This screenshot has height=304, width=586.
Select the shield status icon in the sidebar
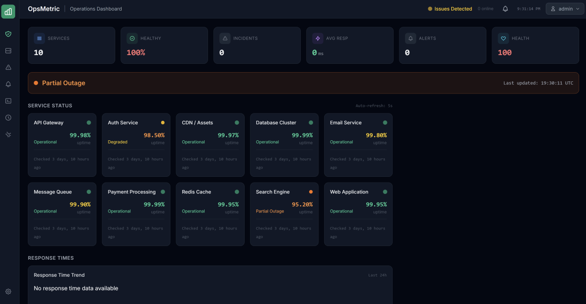(8, 34)
